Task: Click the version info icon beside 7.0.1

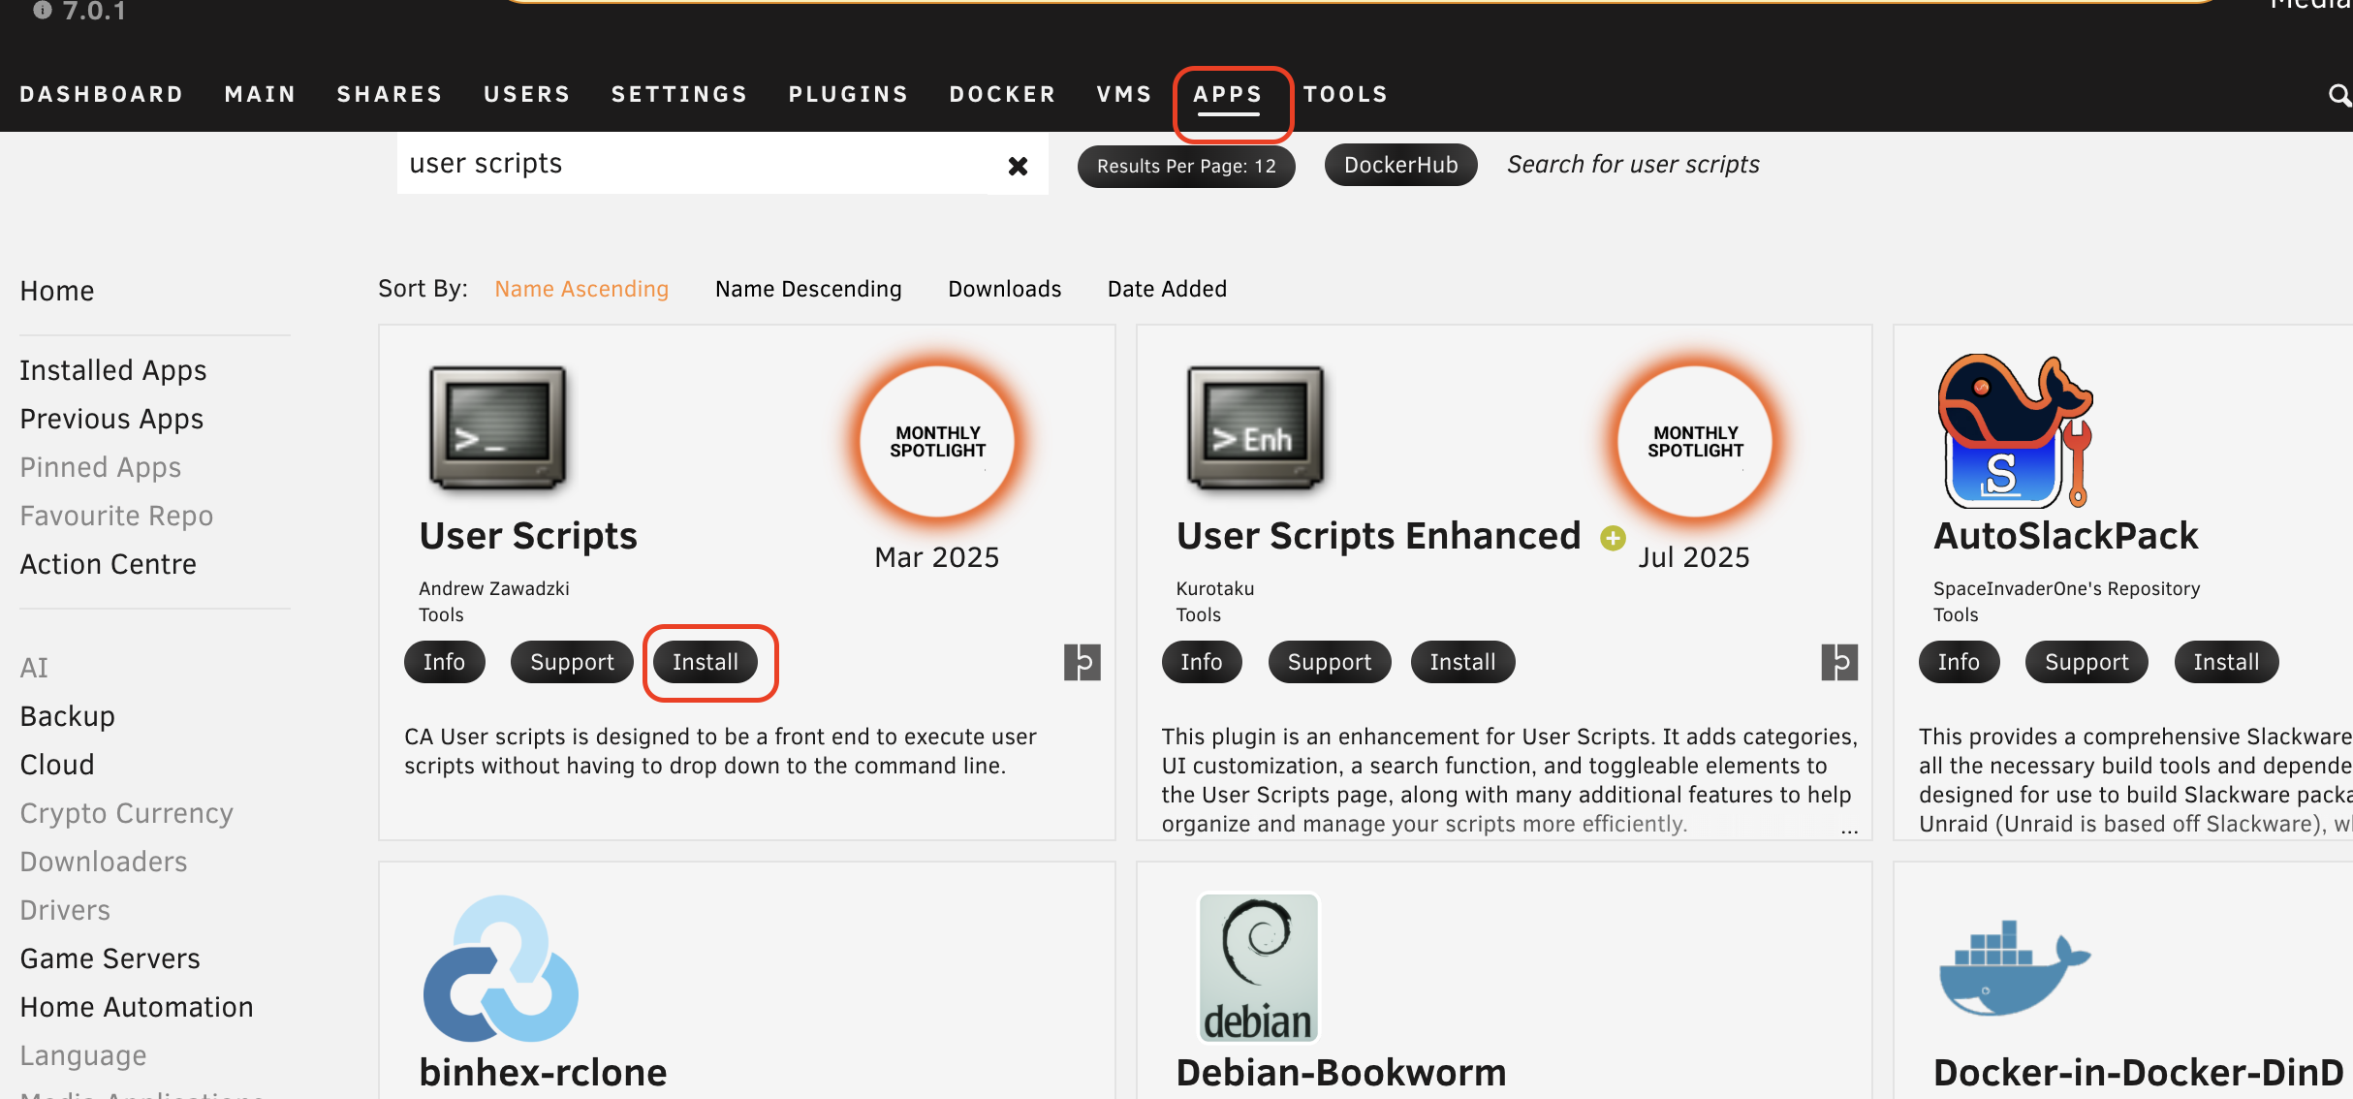Action: [x=42, y=10]
